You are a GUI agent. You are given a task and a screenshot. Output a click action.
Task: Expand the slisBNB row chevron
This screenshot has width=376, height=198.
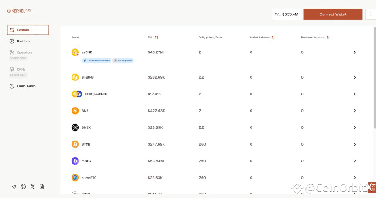coord(354,77)
